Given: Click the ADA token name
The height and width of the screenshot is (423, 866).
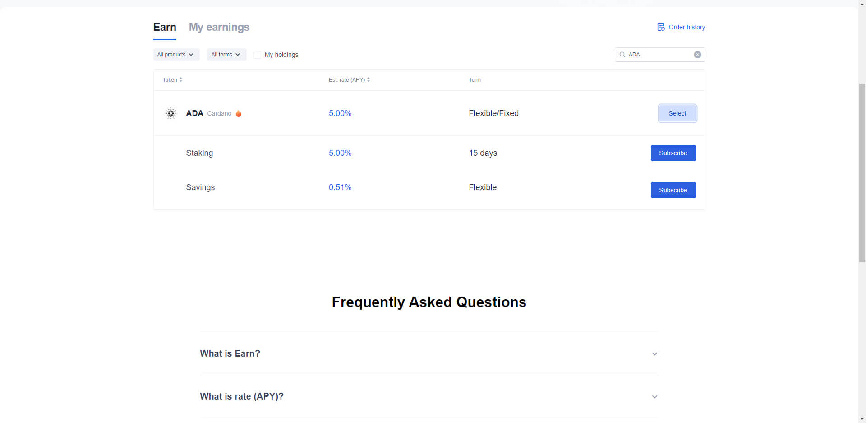Looking at the screenshot, I should (x=194, y=113).
